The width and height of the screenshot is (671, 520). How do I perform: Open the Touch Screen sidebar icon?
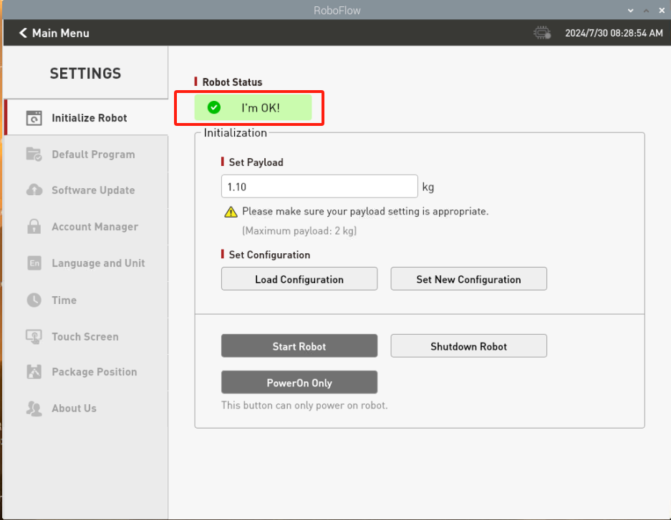click(34, 336)
